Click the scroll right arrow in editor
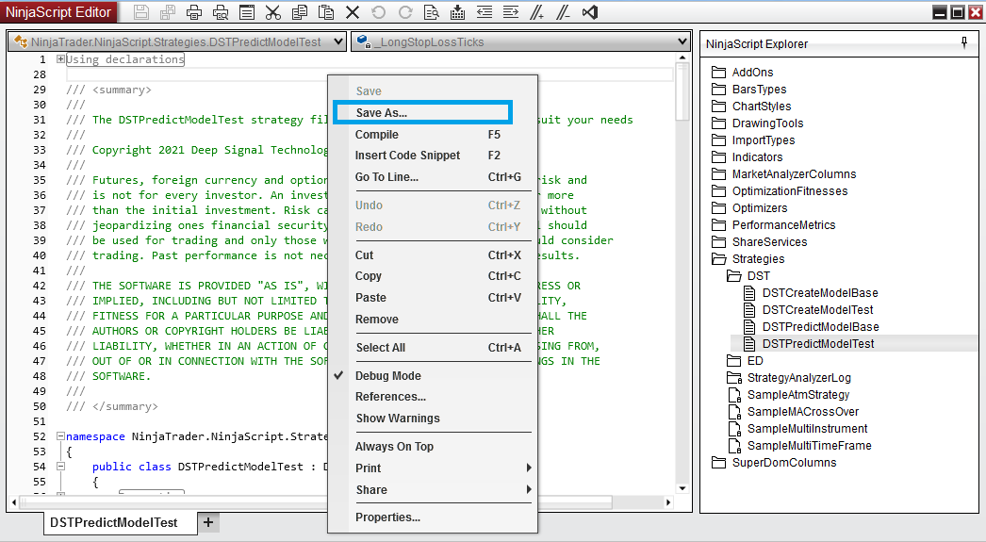Image resolution: width=986 pixels, height=542 pixels. pos(668,502)
